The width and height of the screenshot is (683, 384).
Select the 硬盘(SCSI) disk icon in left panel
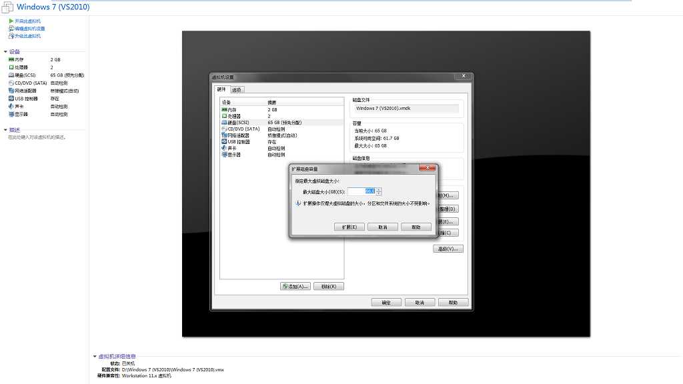(11, 75)
